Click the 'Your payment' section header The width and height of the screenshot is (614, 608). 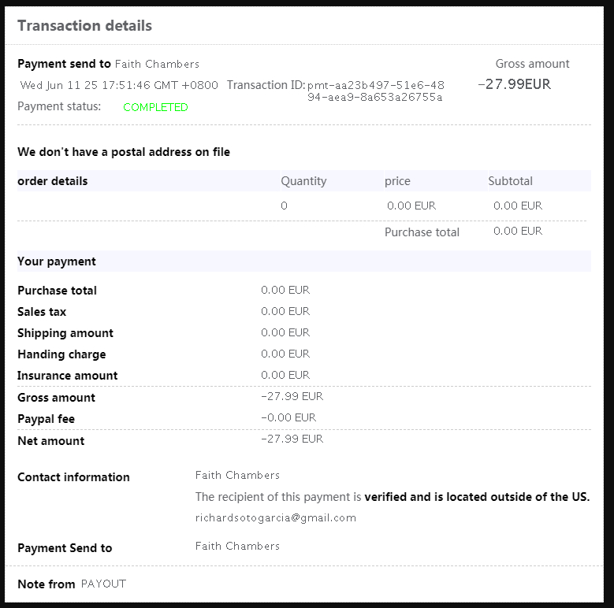[x=57, y=261]
